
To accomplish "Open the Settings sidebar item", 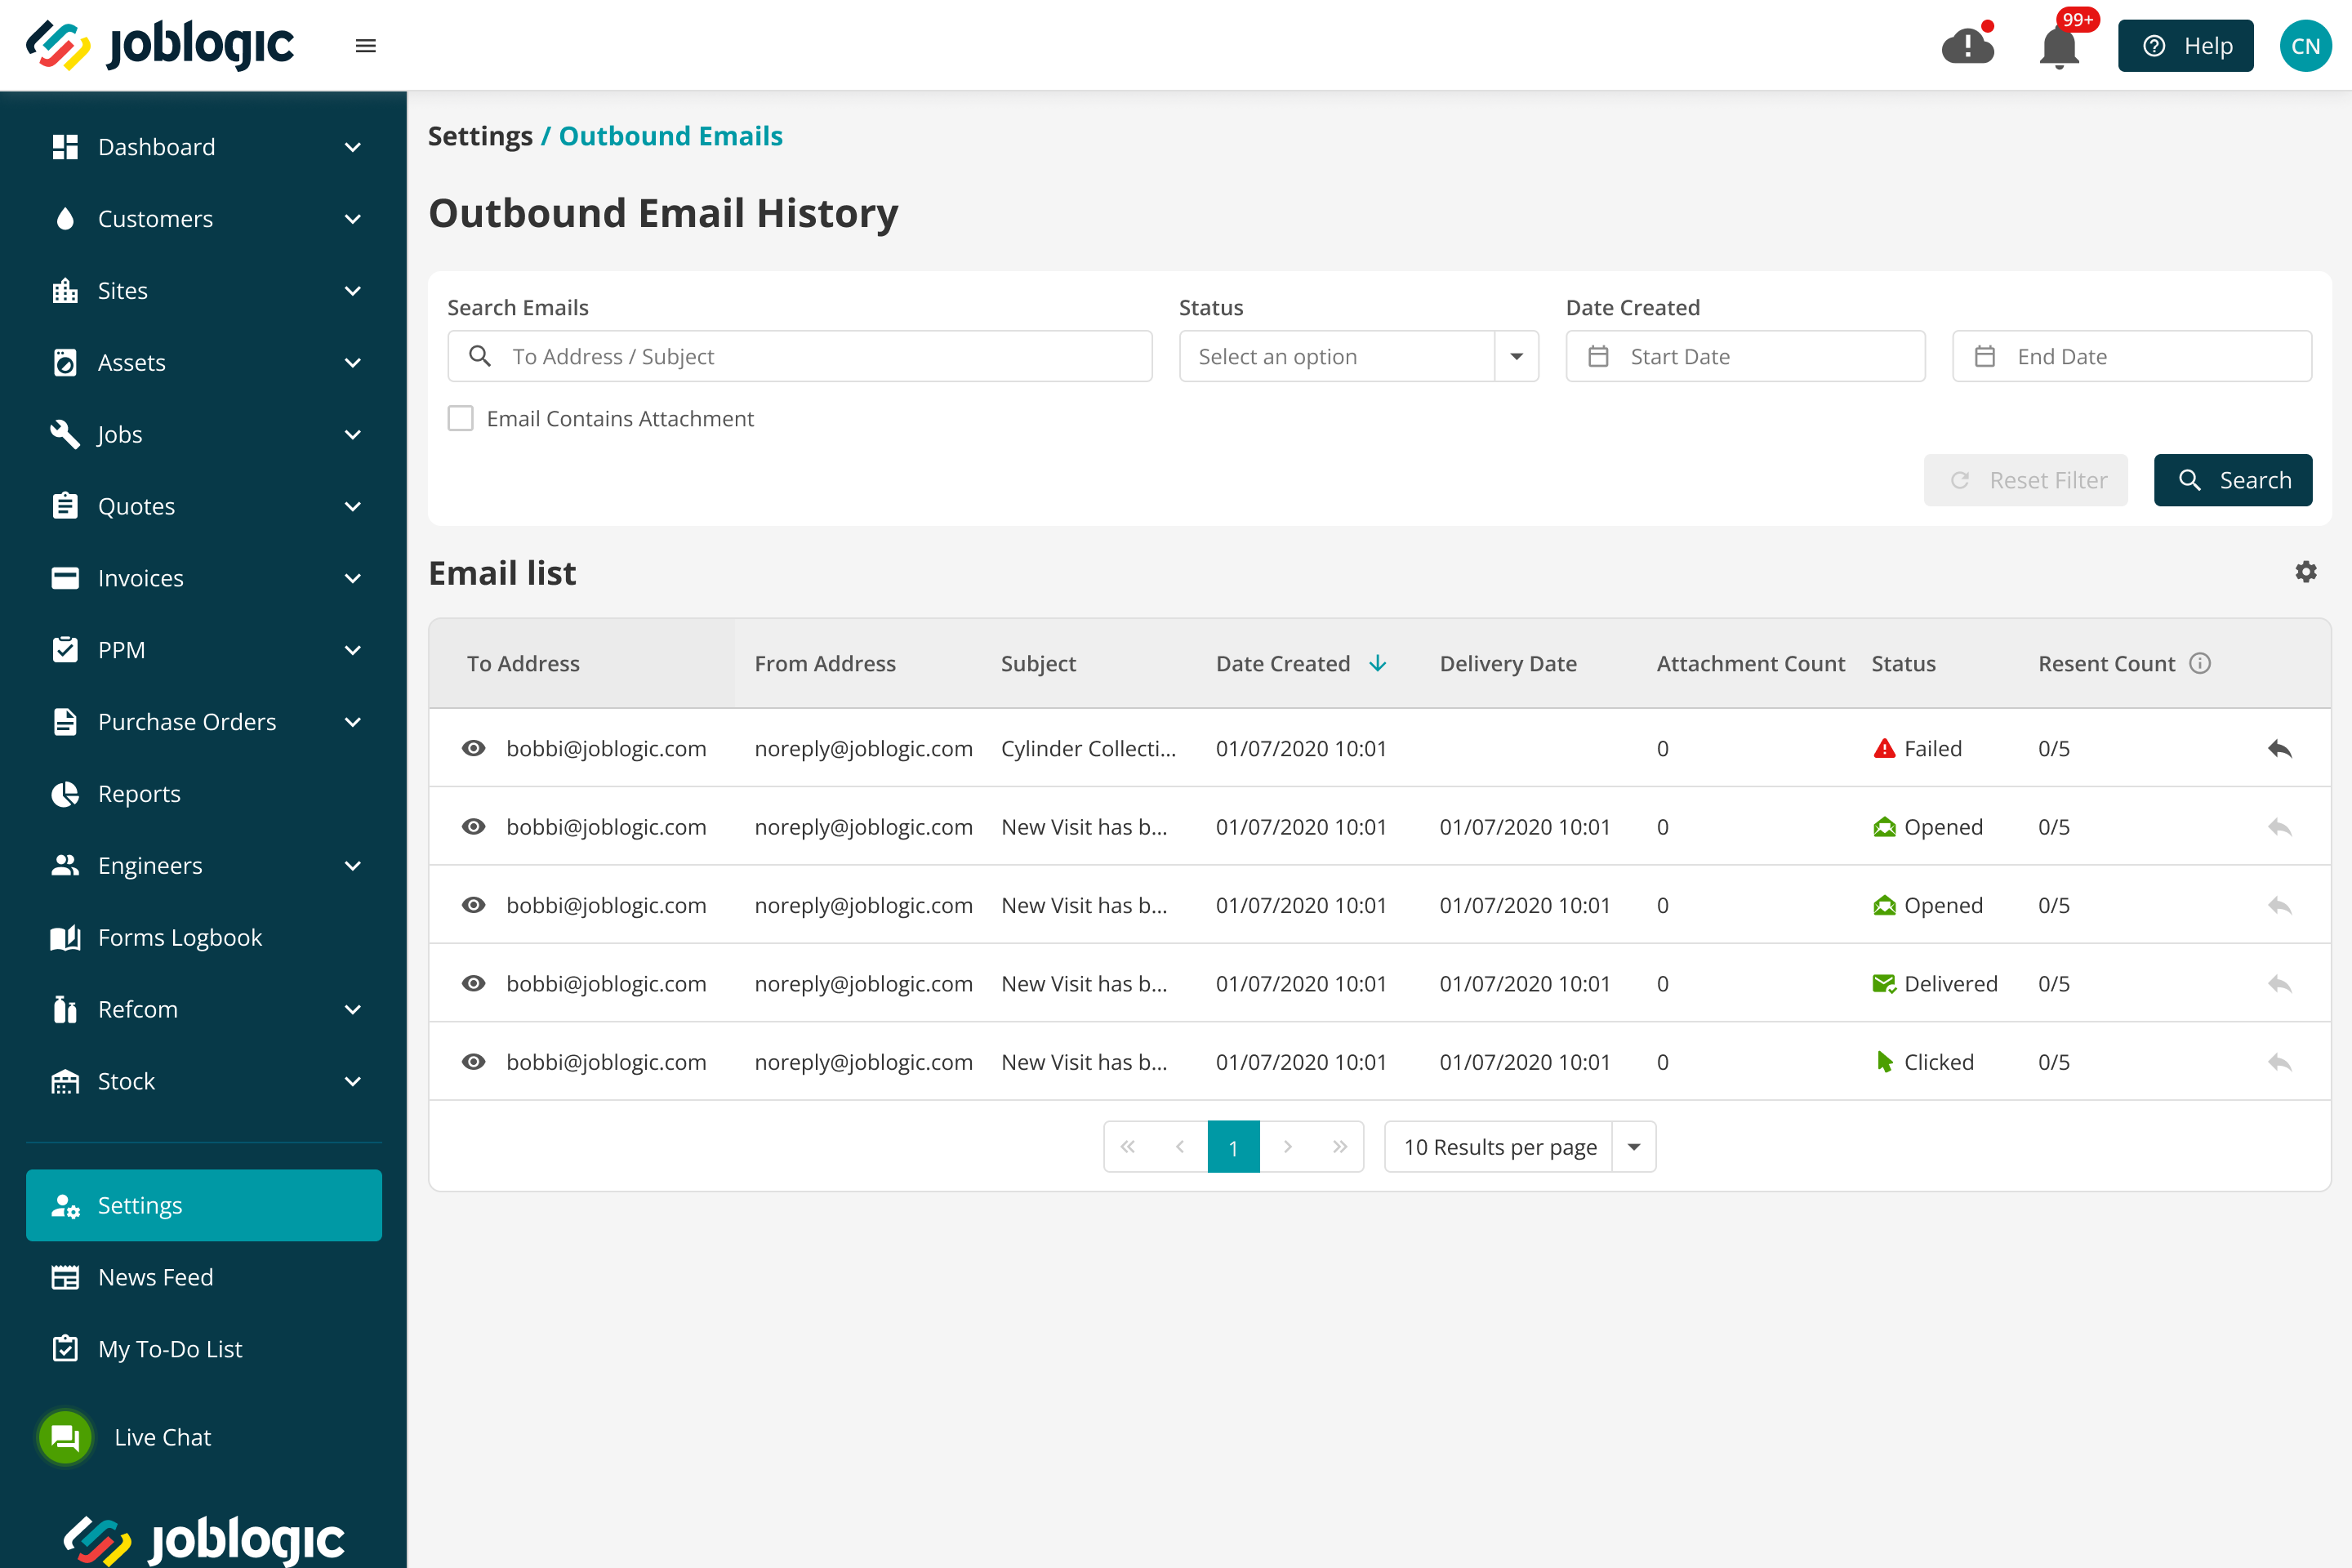I will pyautogui.click(x=204, y=1205).
